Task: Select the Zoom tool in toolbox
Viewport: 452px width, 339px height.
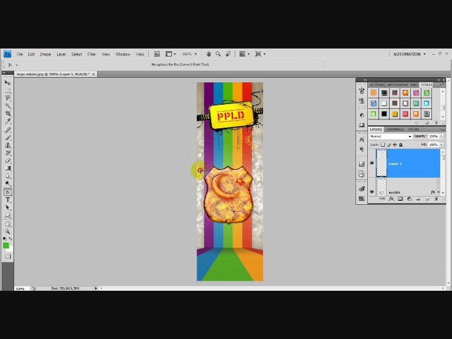Action: pyautogui.click(x=8, y=231)
